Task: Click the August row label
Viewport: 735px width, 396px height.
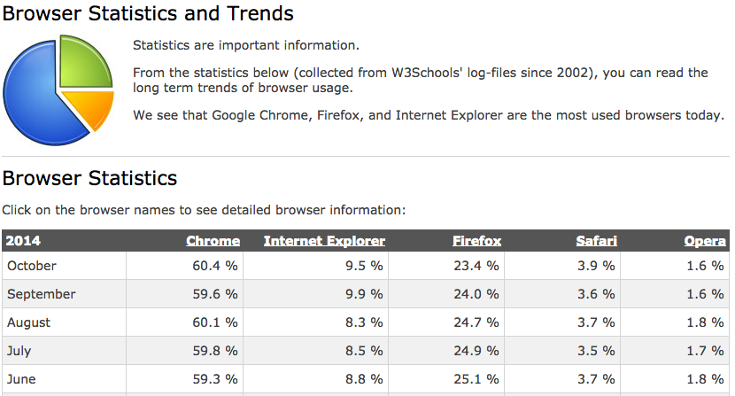Action: point(28,322)
